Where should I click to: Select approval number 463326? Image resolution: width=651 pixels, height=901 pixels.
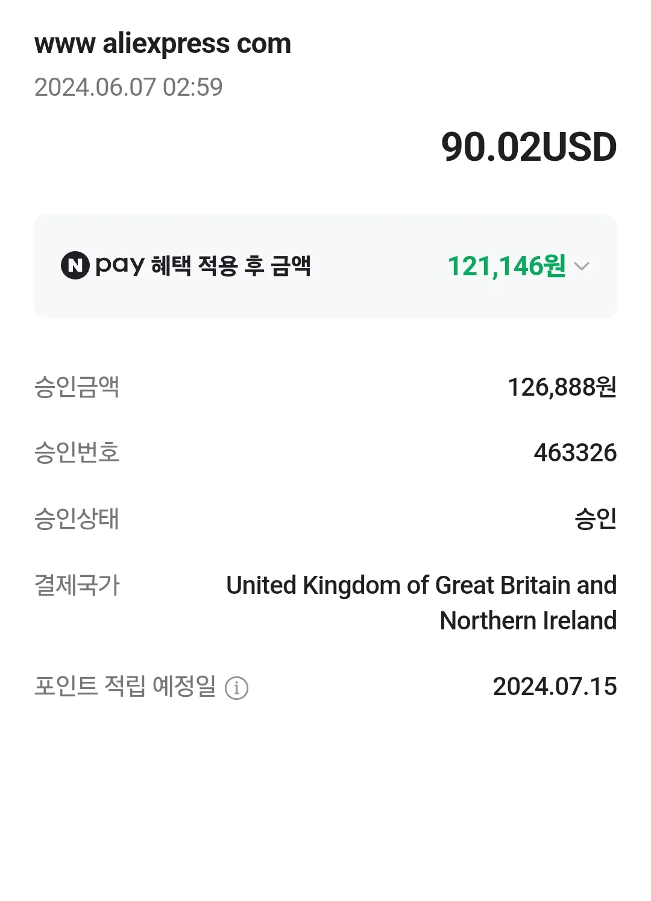575,453
